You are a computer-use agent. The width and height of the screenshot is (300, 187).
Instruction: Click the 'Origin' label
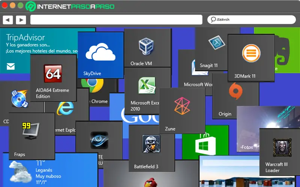[225, 114]
